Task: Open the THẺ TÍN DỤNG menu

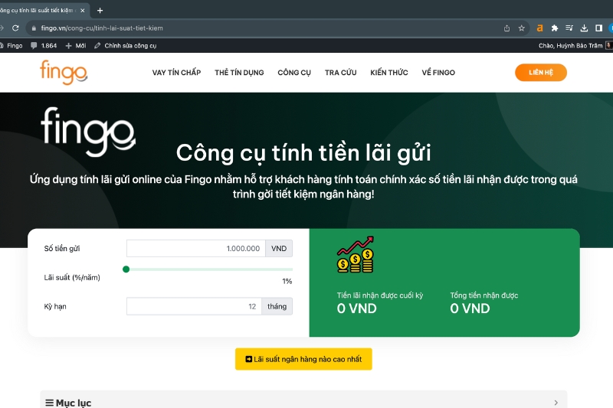Action: coord(239,73)
